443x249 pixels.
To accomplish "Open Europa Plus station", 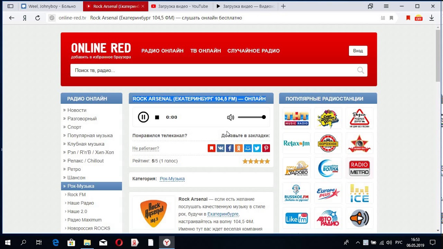I will 328,193.
